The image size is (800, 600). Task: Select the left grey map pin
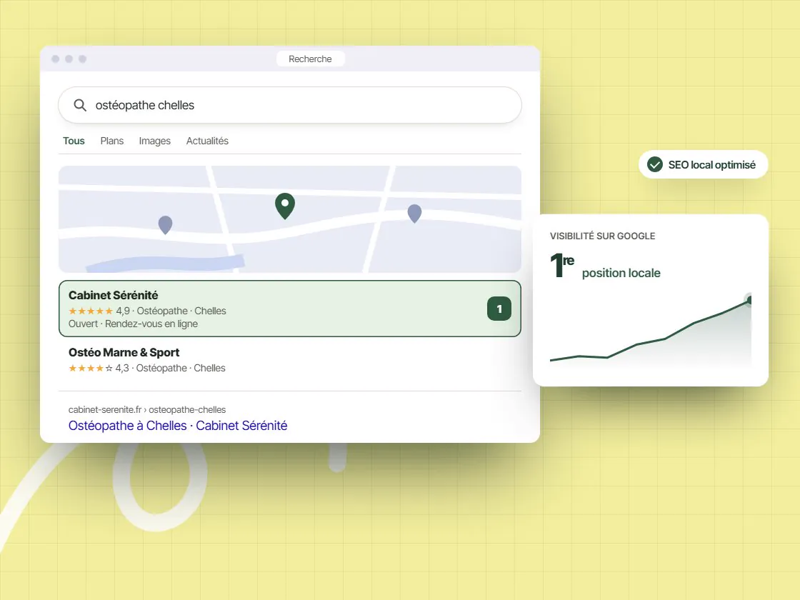pos(165,225)
